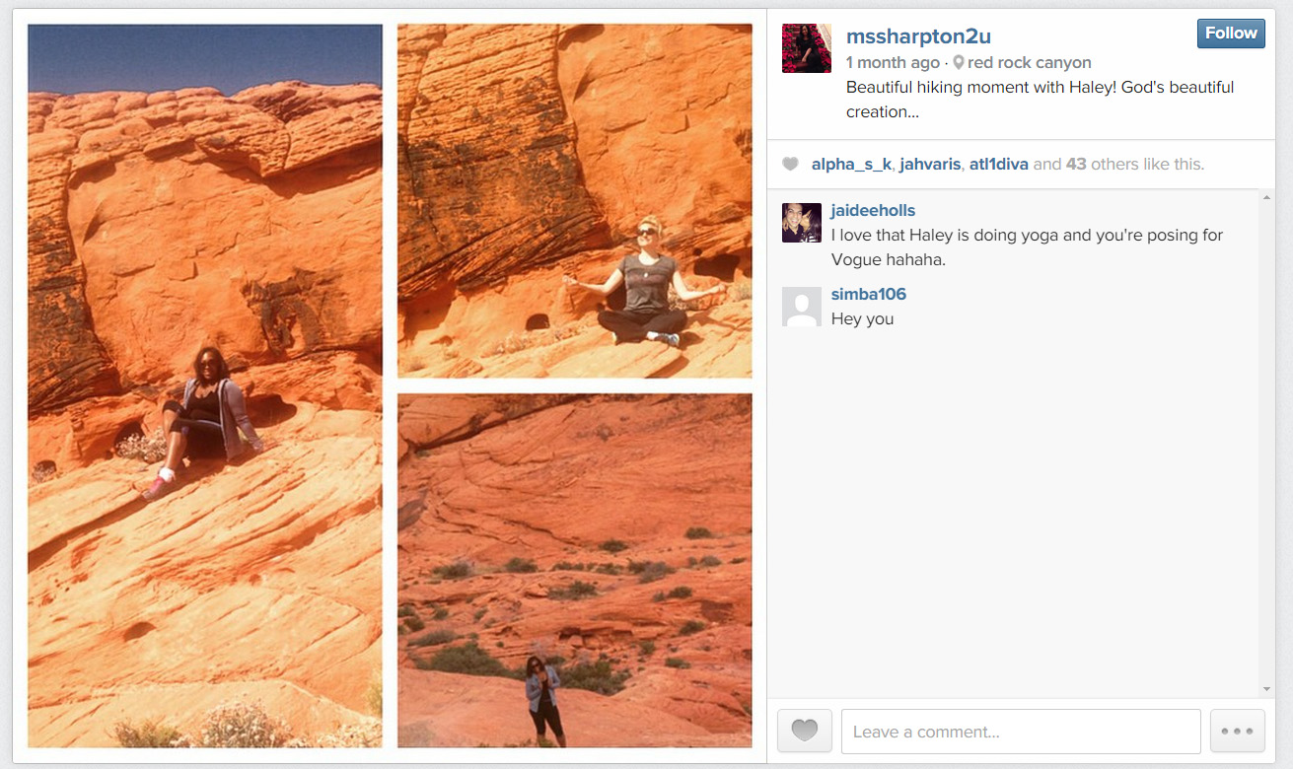Open mssharpton2u username link
Image resolution: width=1293 pixels, height=769 pixels.
[x=918, y=36]
